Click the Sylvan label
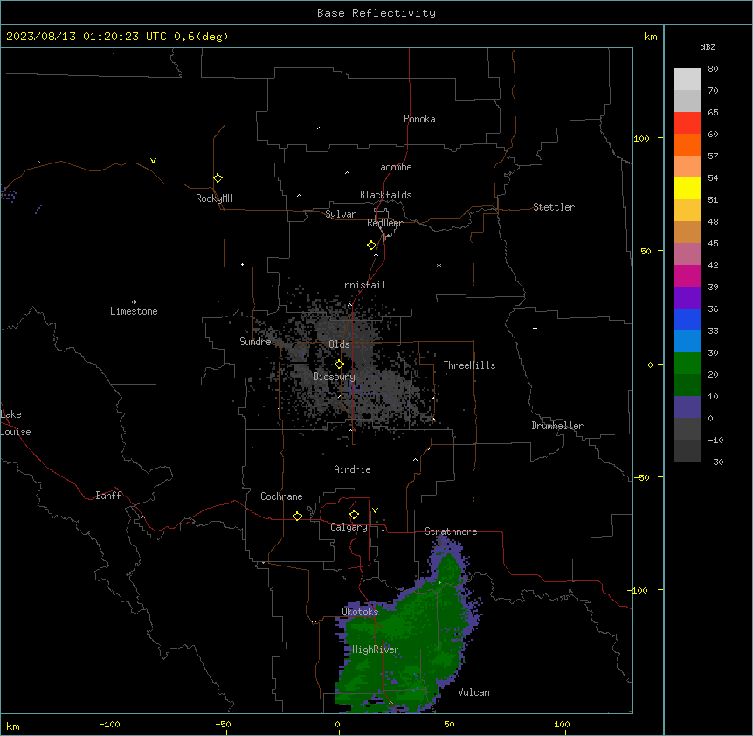 [341, 214]
